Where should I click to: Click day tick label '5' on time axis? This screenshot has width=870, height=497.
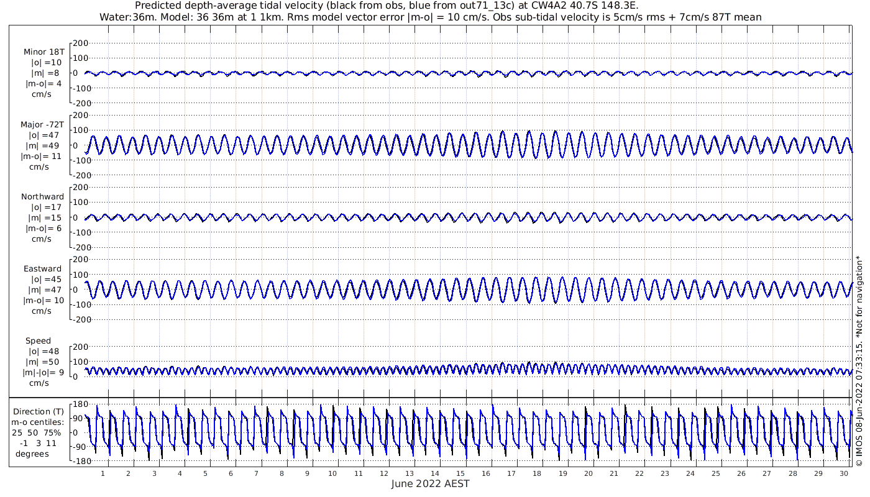(204, 473)
